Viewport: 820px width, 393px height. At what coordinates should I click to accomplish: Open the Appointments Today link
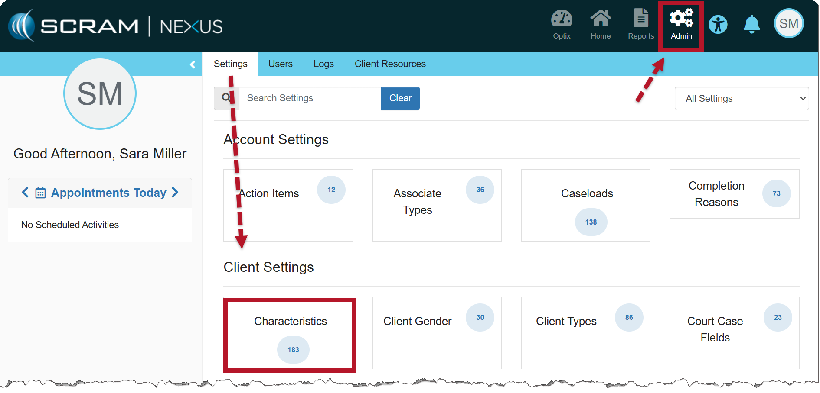coord(108,193)
